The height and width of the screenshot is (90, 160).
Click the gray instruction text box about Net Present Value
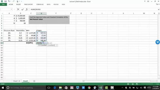click(49, 20)
